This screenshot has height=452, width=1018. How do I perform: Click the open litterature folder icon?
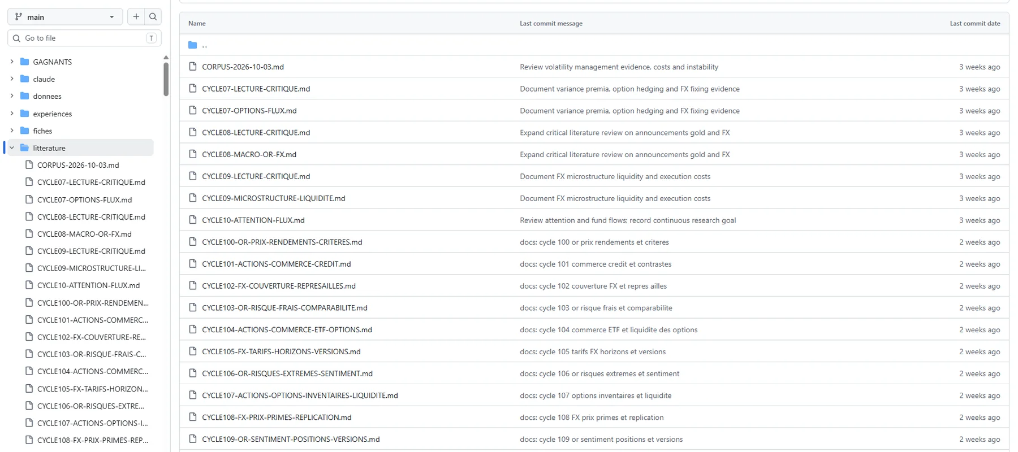click(24, 148)
